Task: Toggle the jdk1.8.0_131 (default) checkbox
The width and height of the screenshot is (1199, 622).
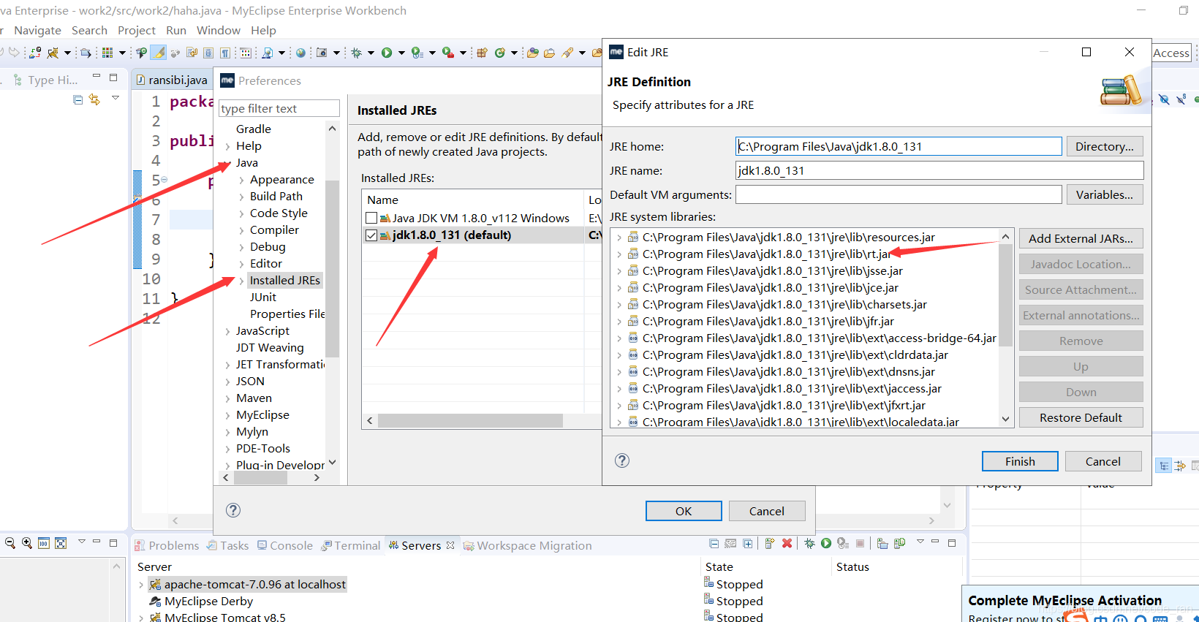Action: click(371, 235)
